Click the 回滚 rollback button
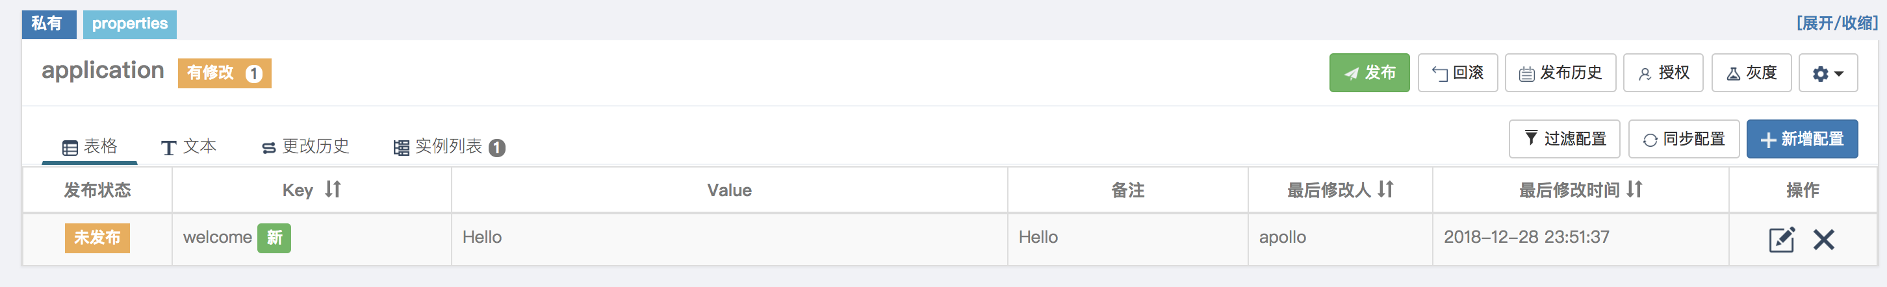 (x=1457, y=73)
